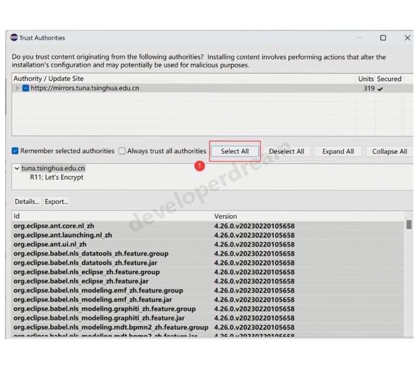Screen dimensions: 418x369
Task: Click the red step 1 marker badge
Action: click(x=200, y=166)
